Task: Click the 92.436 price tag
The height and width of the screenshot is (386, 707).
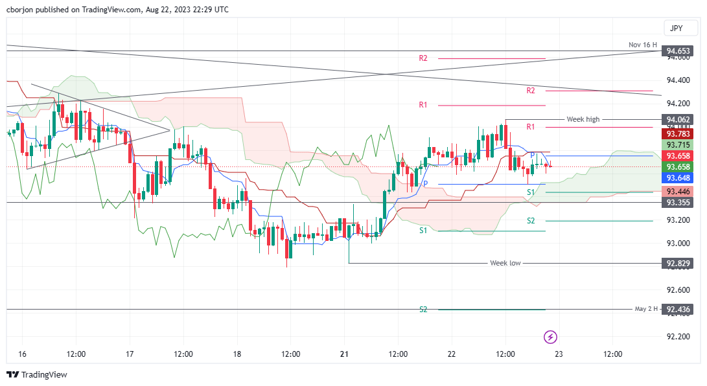Action: tap(678, 310)
